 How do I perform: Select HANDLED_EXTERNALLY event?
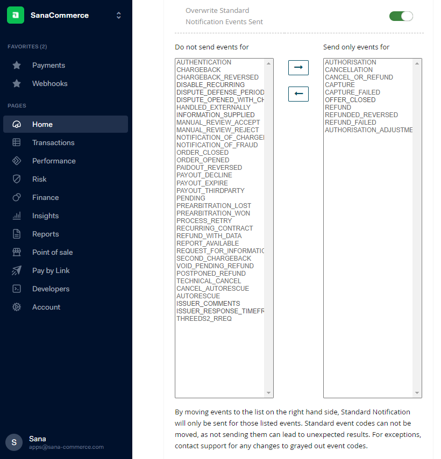(213, 107)
